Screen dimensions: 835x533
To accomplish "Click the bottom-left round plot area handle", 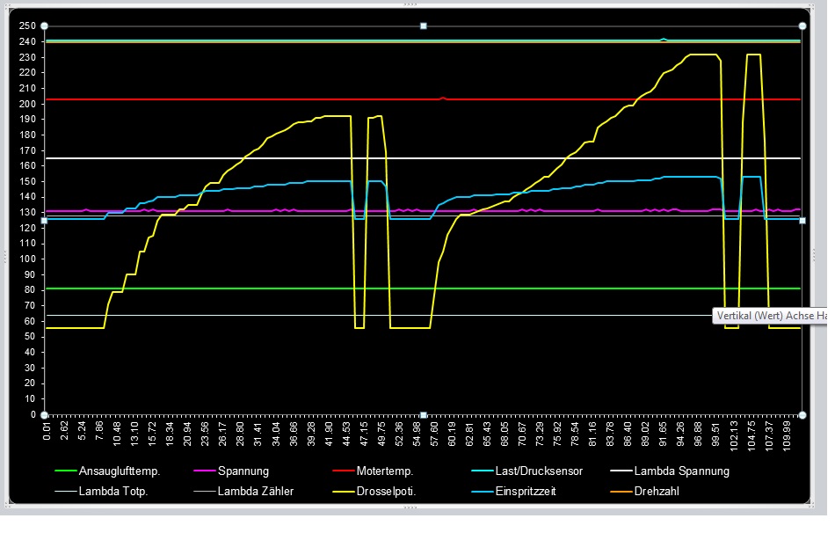I will point(45,414).
